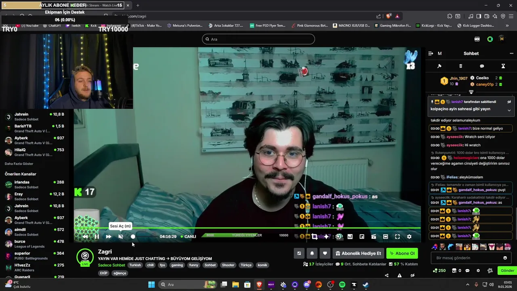Collapse chat panel with arrow icon
This screenshot has height=291, width=517.
tap(431, 53)
